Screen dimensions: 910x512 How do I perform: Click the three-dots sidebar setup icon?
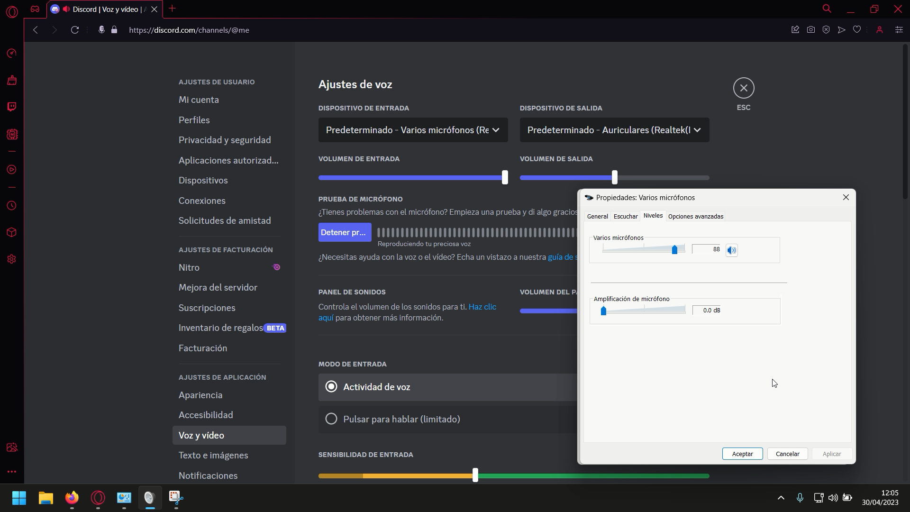point(12,472)
